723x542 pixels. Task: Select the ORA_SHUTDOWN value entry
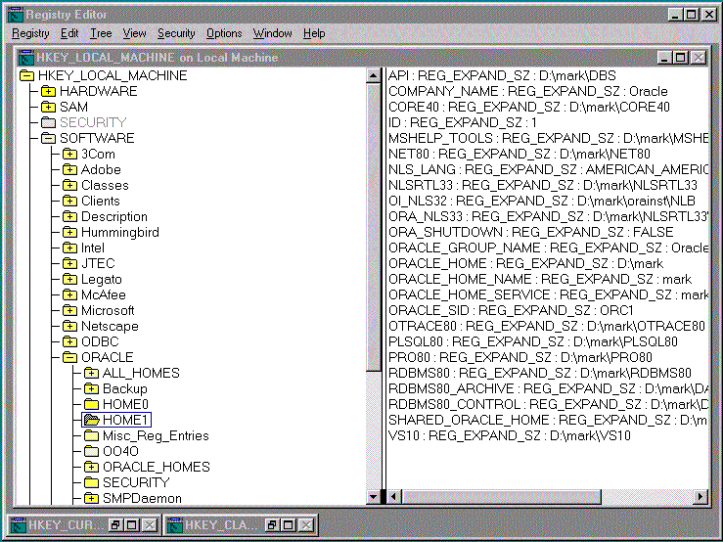point(530,232)
